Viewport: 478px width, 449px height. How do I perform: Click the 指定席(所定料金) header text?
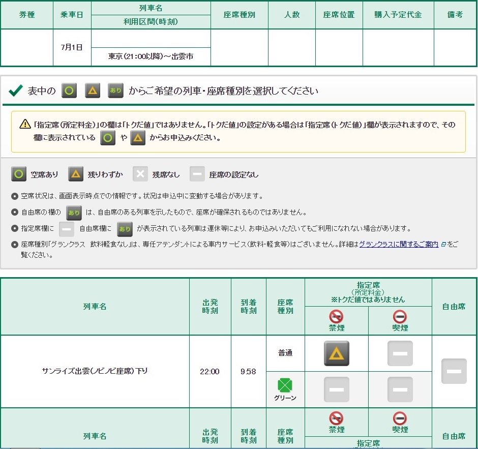[x=368, y=289]
